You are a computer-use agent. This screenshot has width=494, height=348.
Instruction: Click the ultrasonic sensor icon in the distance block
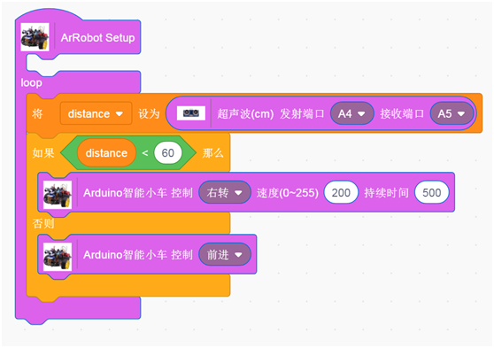point(191,113)
